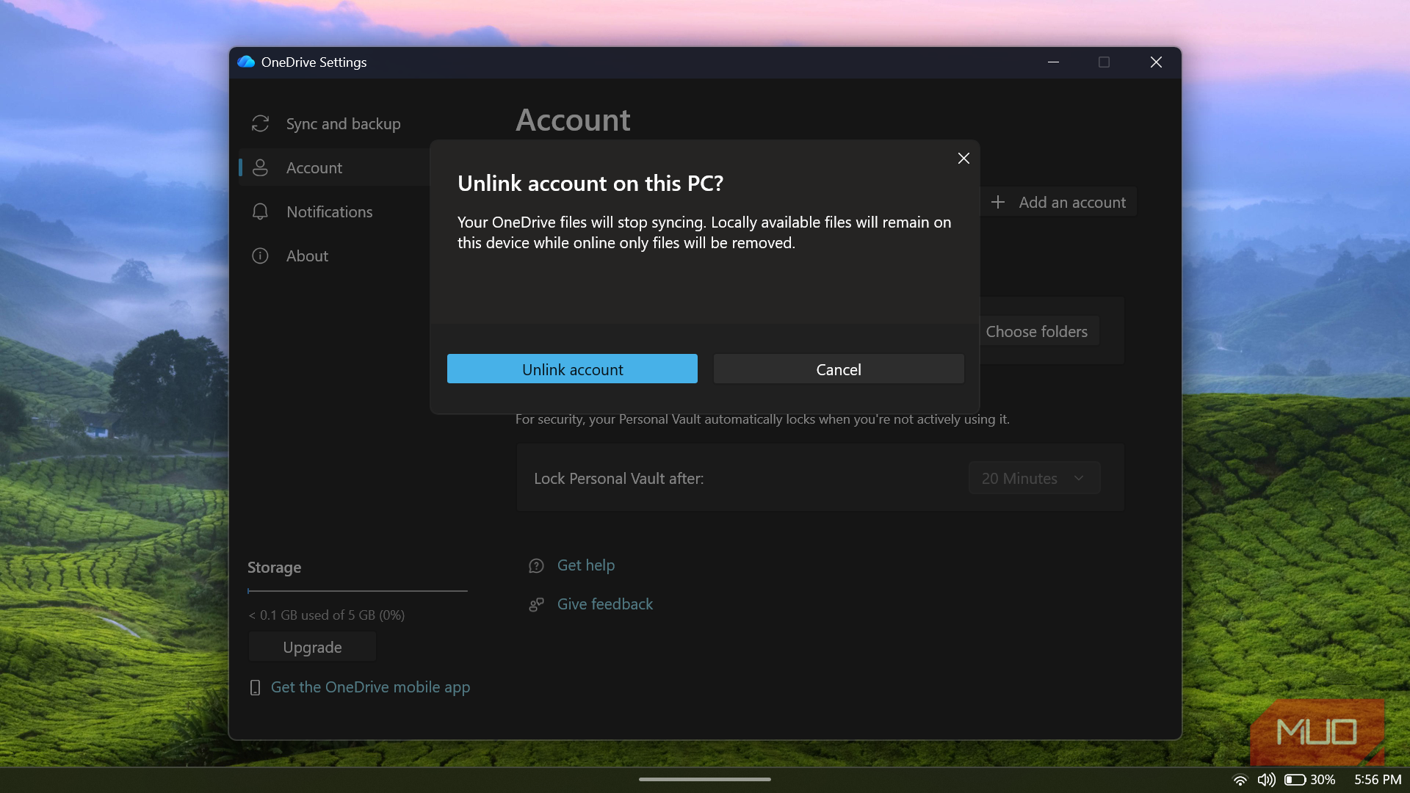Image resolution: width=1410 pixels, height=793 pixels.
Task: Click the Account page heading
Action: (573, 120)
